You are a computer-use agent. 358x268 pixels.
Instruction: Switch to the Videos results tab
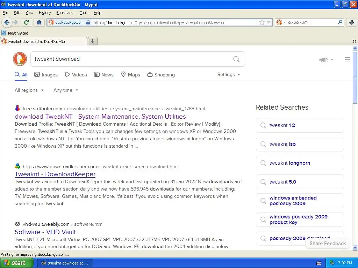click(x=76, y=75)
